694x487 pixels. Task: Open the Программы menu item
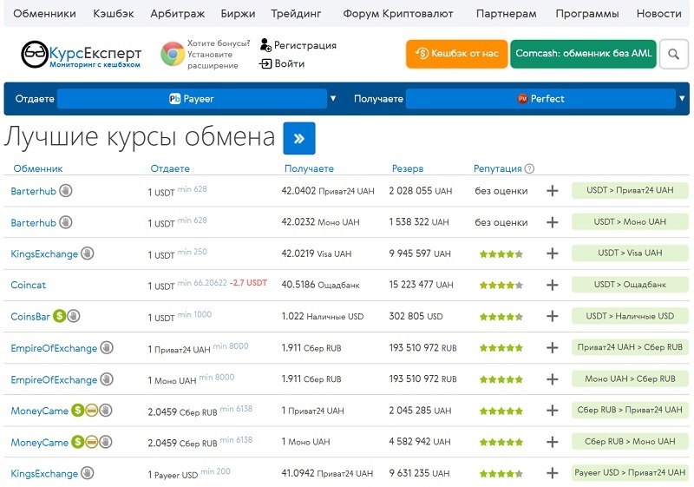pos(587,14)
